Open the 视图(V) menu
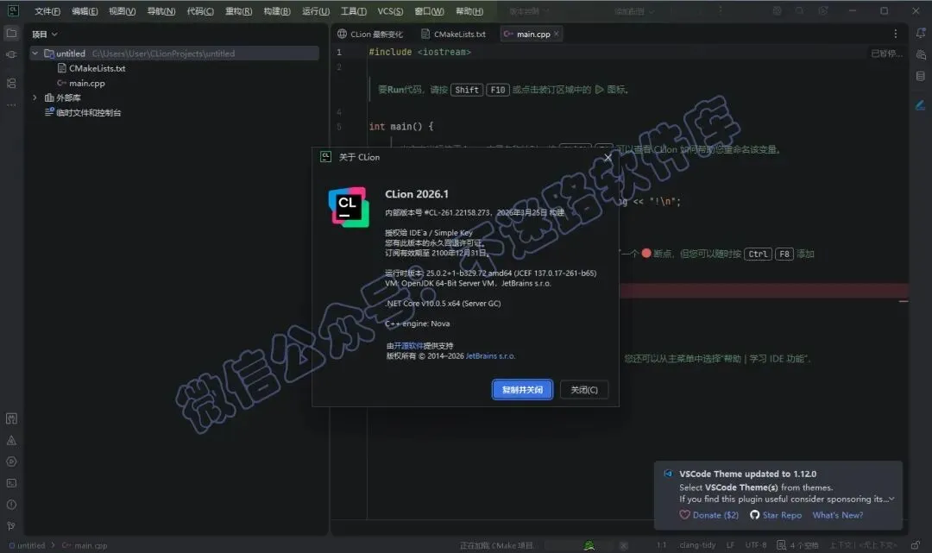Image resolution: width=932 pixels, height=553 pixels. [x=122, y=10]
